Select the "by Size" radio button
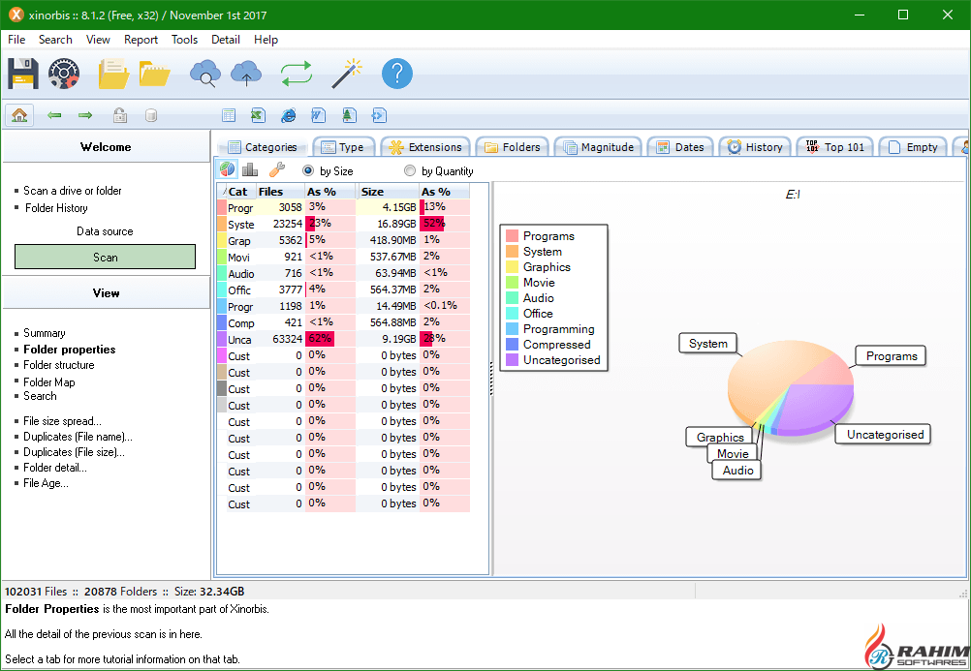971x671 pixels. pyautogui.click(x=309, y=171)
